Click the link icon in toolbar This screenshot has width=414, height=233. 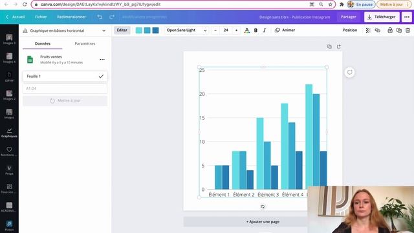tap(378, 30)
